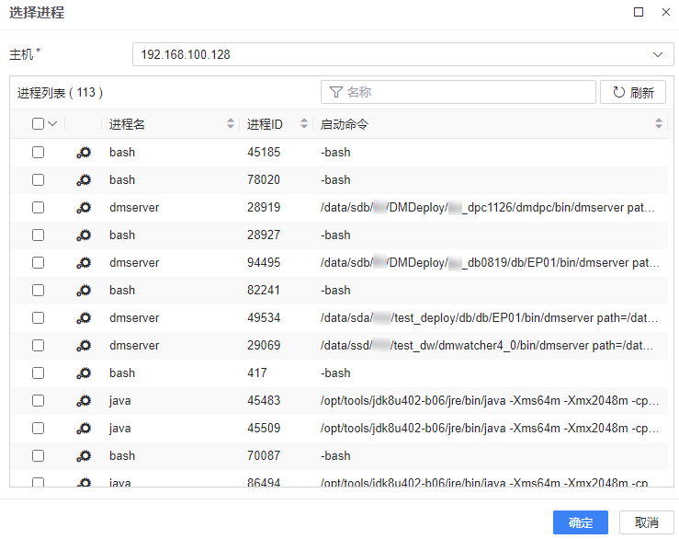Image resolution: width=679 pixels, height=539 pixels.
Task: Click process name bash for ID 28927
Action: click(122, 235)
